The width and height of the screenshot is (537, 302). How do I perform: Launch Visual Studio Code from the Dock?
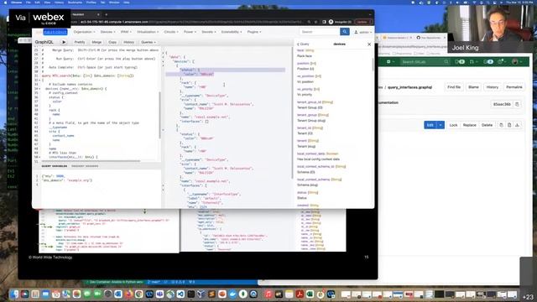(x=180, y=294)
